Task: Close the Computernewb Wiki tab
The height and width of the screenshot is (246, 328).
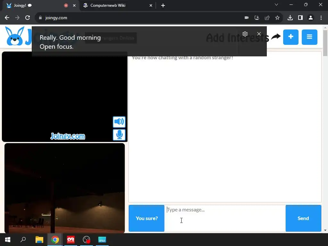Action: click(x=151, y=5)
